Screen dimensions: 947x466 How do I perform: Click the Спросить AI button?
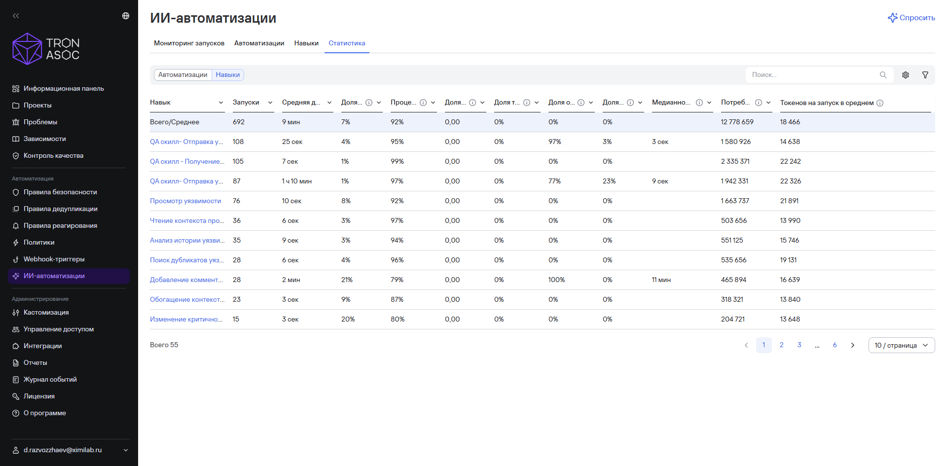click(911, 18)
